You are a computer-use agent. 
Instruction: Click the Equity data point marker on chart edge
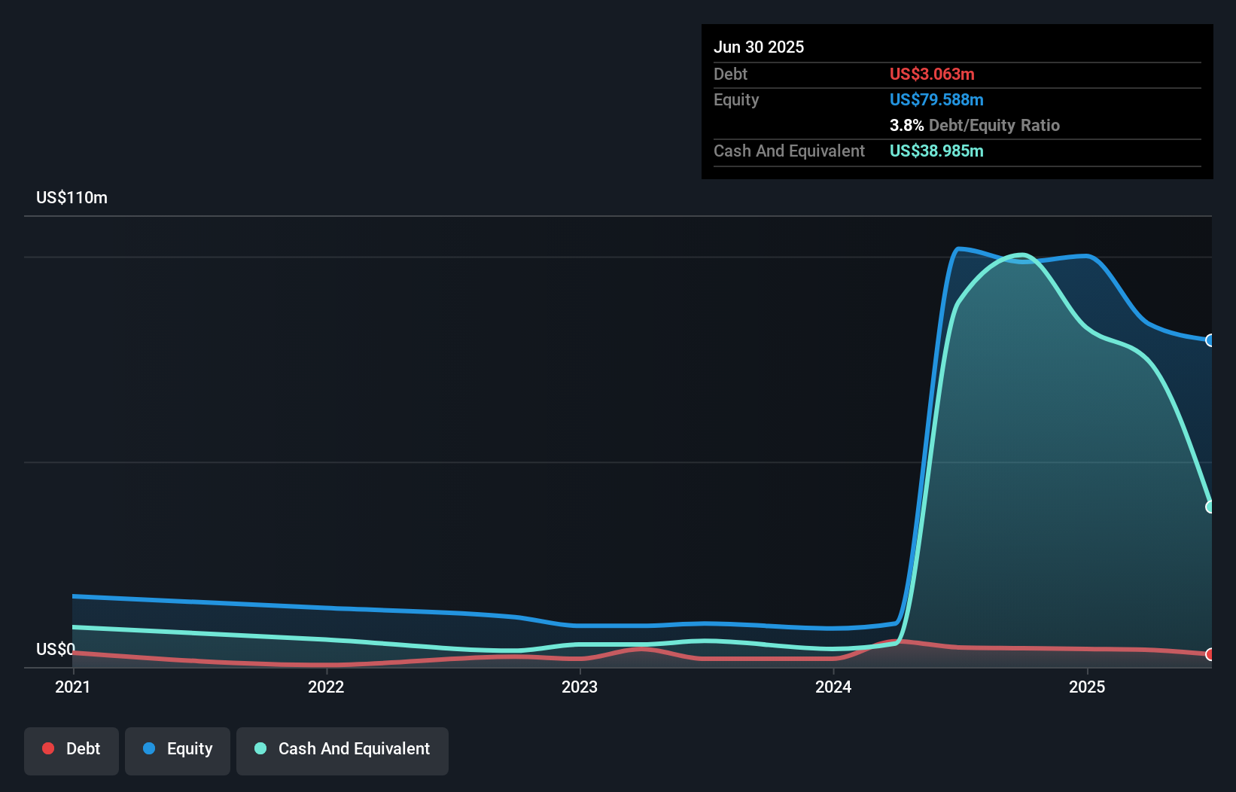click(1210, 341)
